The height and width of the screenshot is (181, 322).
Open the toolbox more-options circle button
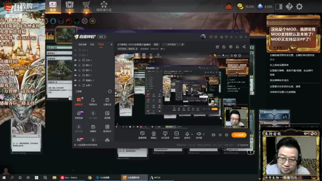(x=109, y=91)
